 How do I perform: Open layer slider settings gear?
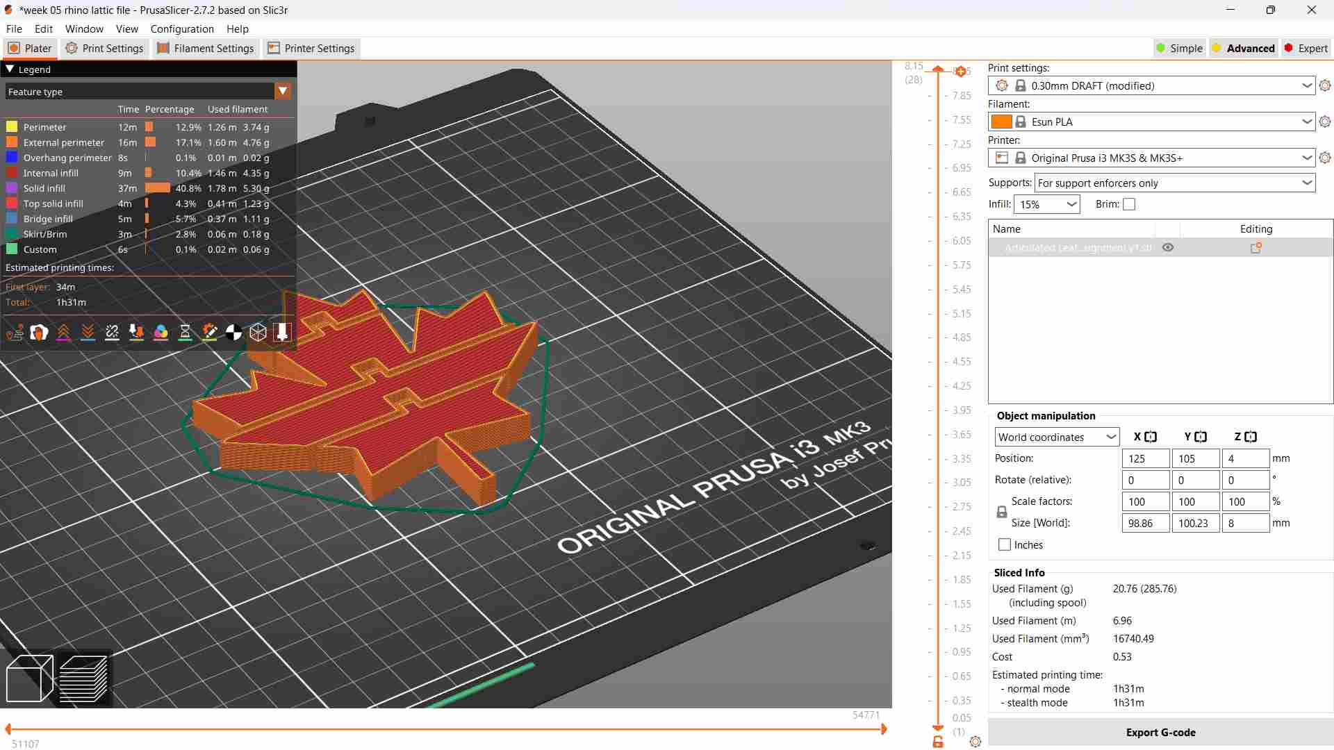[975, 742]
